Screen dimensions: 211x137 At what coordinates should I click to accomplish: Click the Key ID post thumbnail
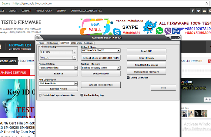click(x=17, y=98)
